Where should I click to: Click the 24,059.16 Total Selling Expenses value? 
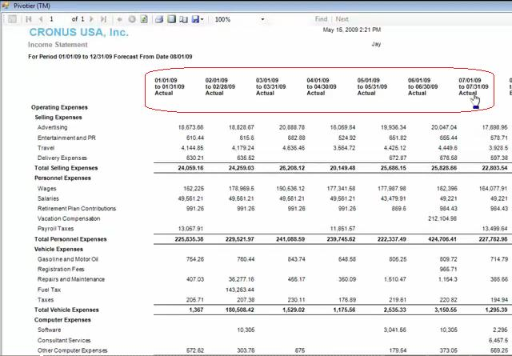tap(190, 168)
